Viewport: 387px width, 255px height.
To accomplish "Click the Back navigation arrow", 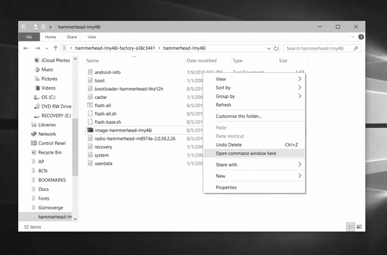I will click(x=26, y=49).
